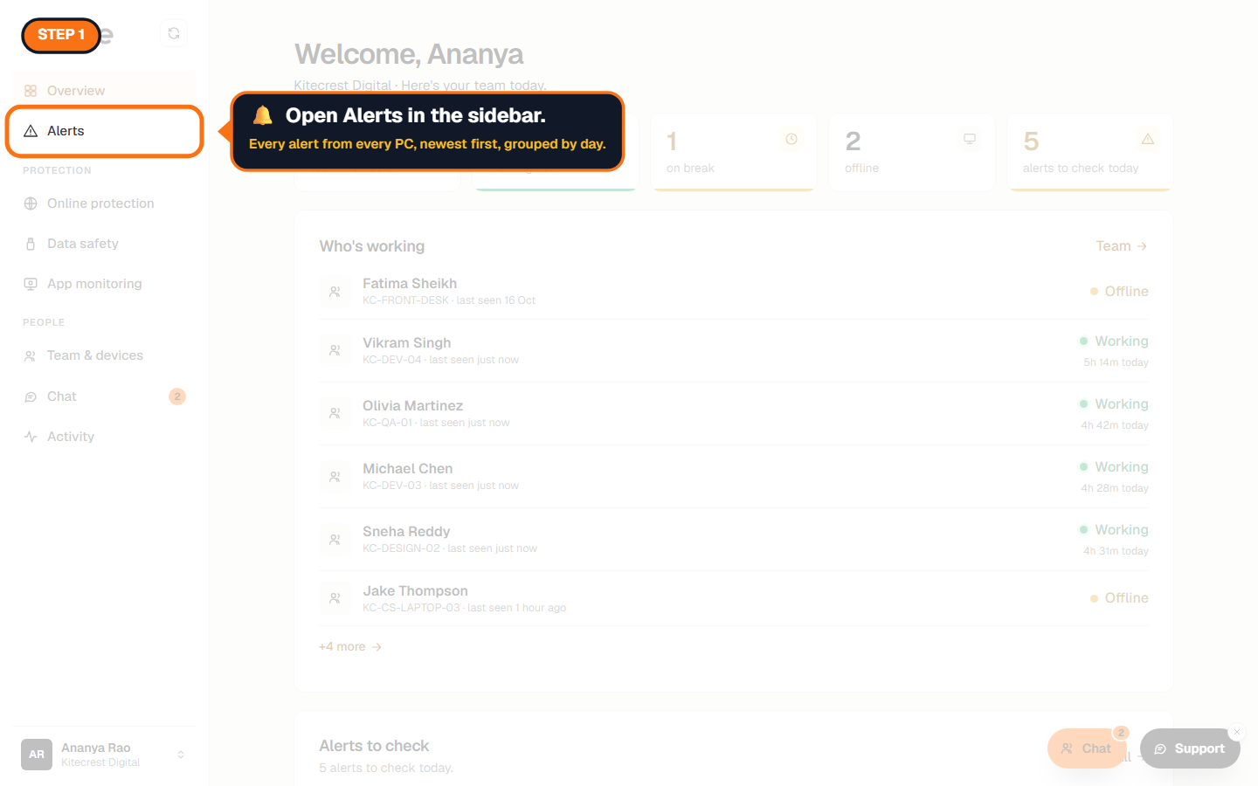Click the globe icon for Online protection
The width and height of the screenshot is (1258, 786).
31,203
